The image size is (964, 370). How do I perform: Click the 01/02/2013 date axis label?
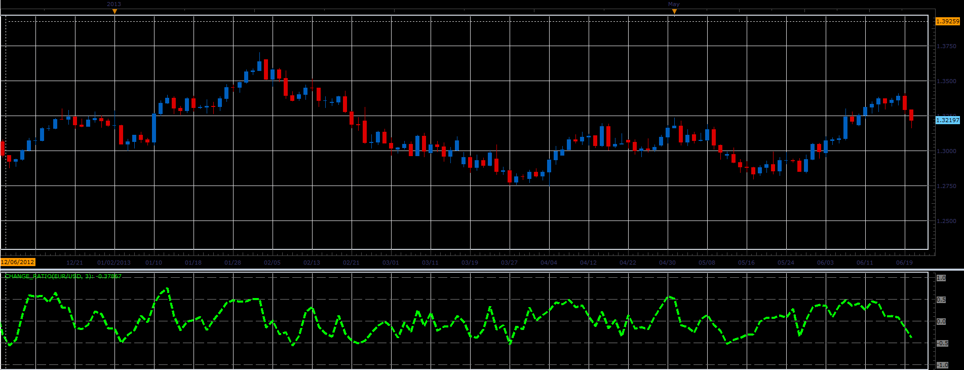[114, 263]
